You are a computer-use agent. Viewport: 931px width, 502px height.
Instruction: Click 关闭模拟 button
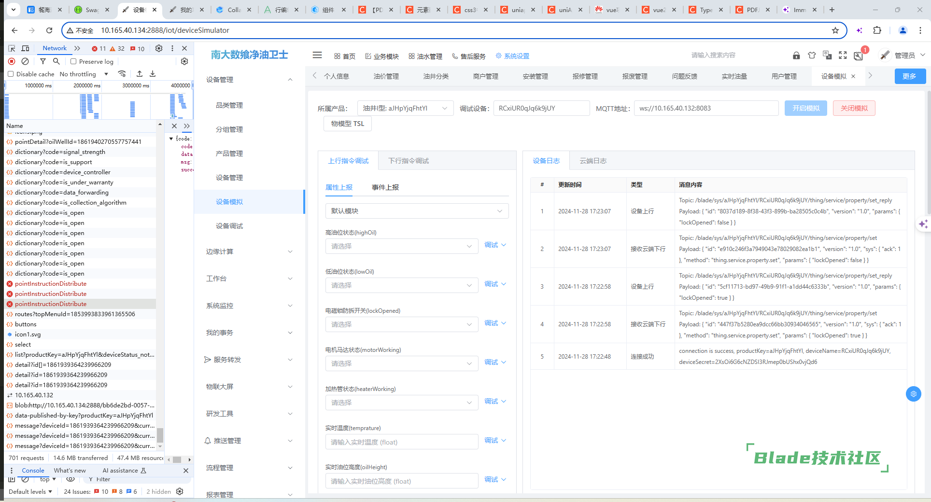[854, 108]
